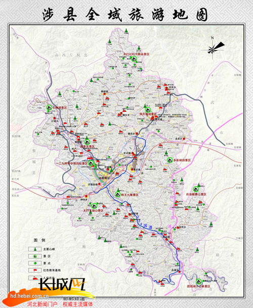
Task: Click the 后池新愚公景区 scenic icon
Action: click(x=196, y=189)
